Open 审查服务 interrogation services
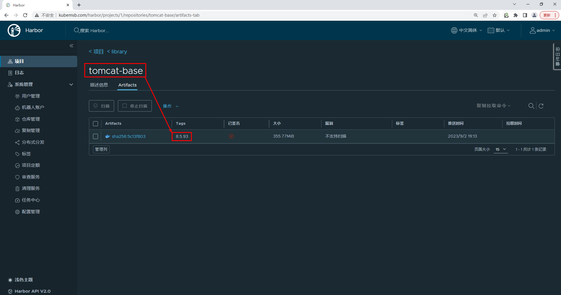 [31, 177]
